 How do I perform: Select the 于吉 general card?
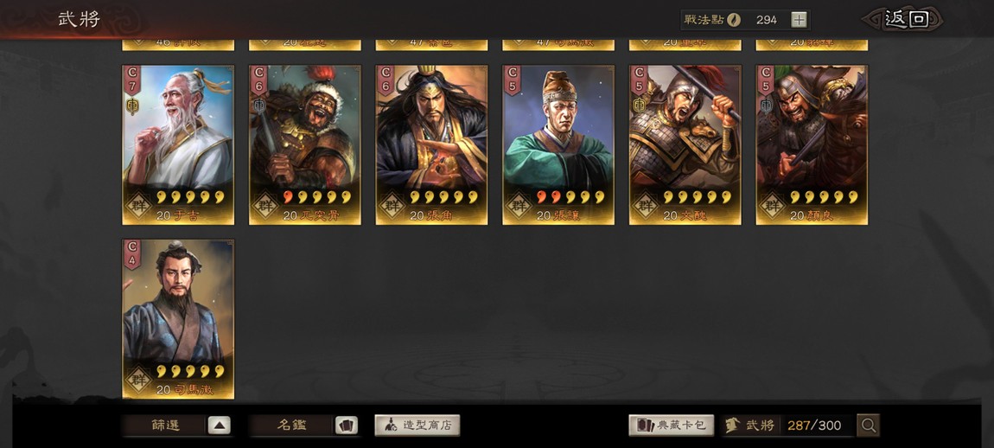pyautogui.click(x=178, y=144)
